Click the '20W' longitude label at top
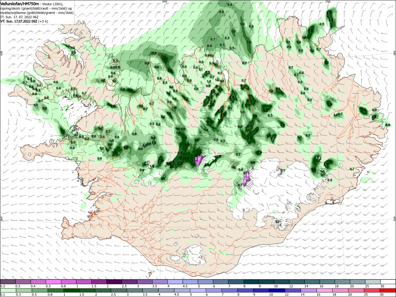The height and width of the screenshot is (297, 396). (x=165, y=1)
